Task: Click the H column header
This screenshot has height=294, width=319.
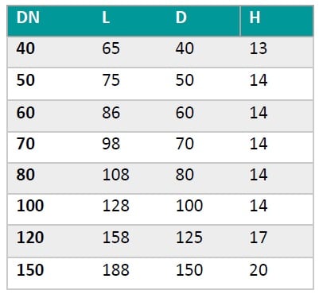Action: coord(255,17)
